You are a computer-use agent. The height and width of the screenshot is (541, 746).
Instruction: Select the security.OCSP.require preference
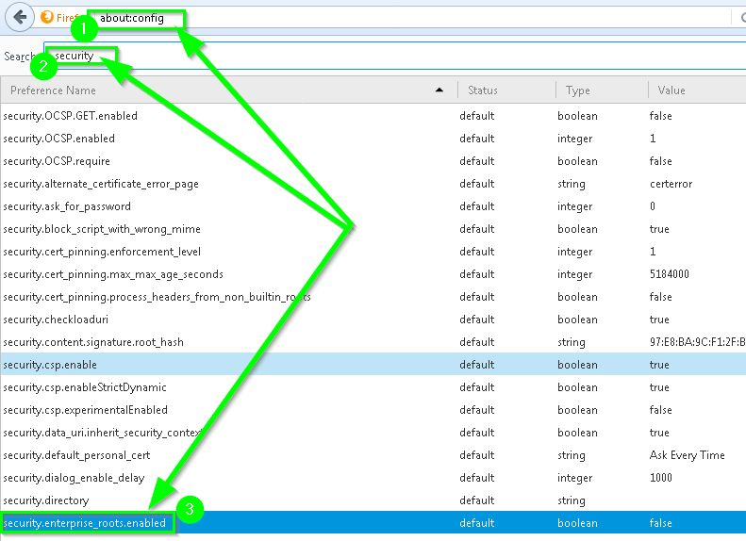tap(373, 161)
